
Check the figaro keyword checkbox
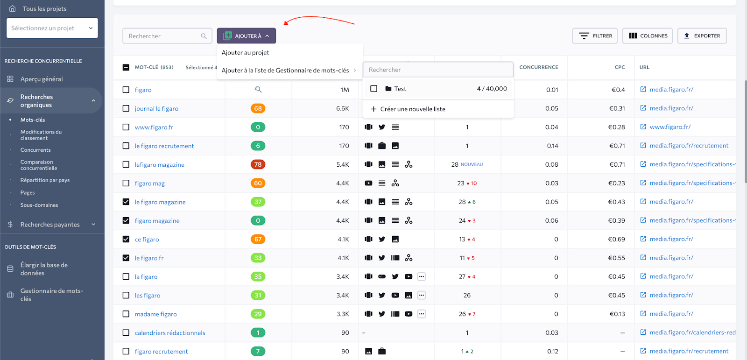tap(126, 90)
